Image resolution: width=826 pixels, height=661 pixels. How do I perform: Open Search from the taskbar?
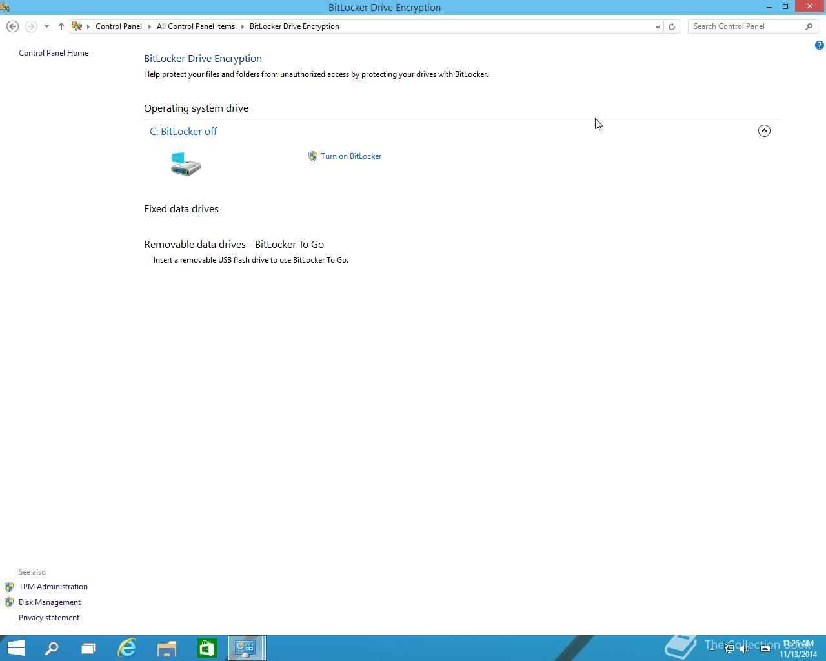52,648
